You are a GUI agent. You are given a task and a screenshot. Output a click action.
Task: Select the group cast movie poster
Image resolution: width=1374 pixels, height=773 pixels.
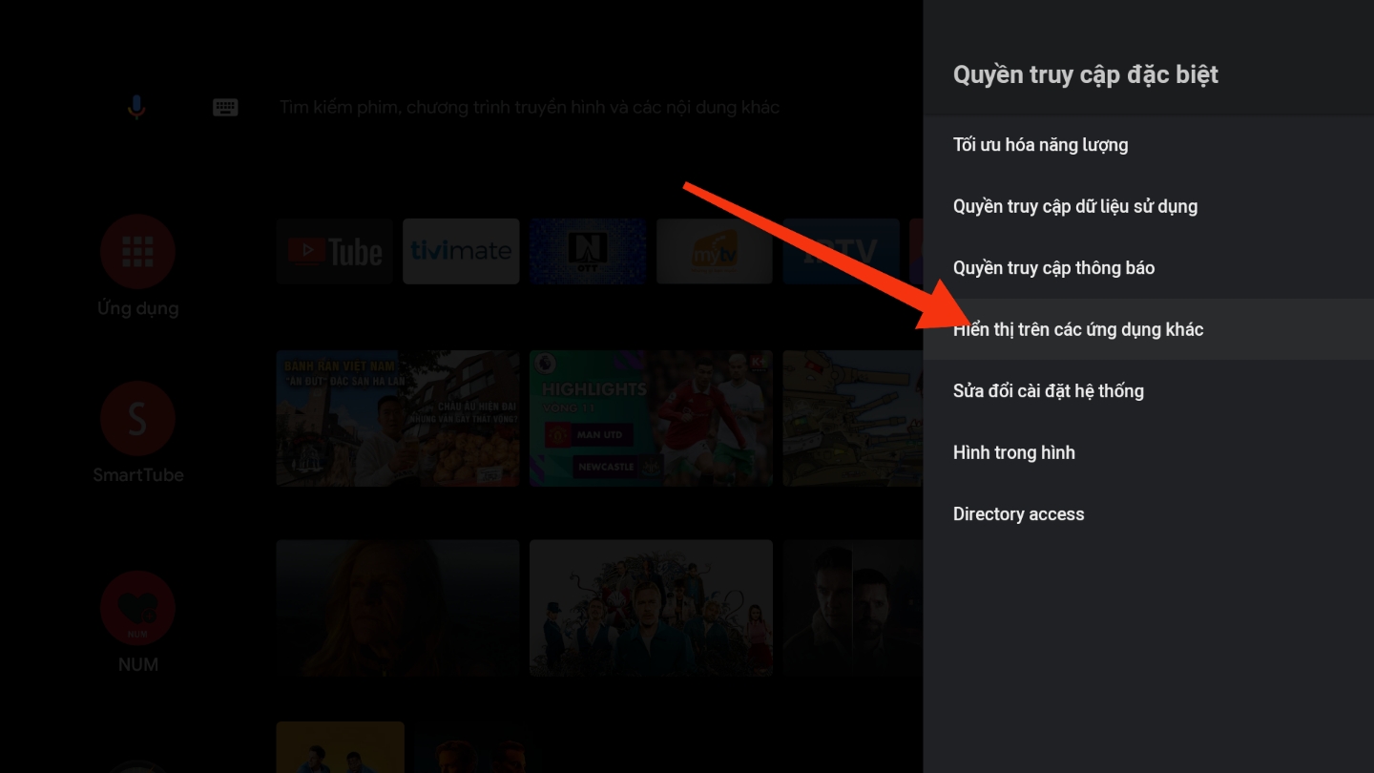[x=651, y=608]
